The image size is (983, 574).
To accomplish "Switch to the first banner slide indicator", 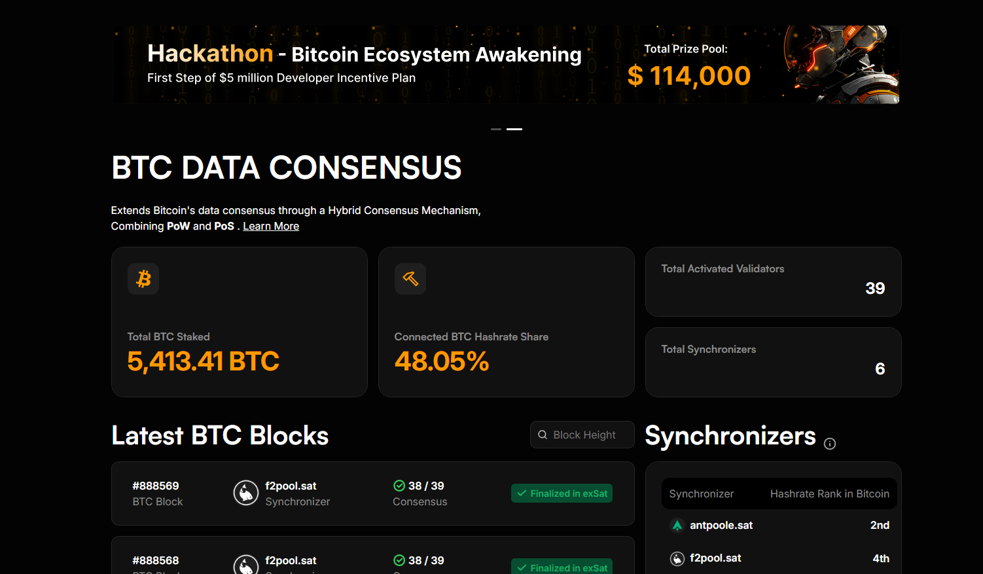I will click(x=496, y=129).
